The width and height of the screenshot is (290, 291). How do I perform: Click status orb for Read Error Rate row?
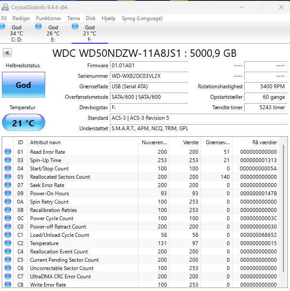8,152
